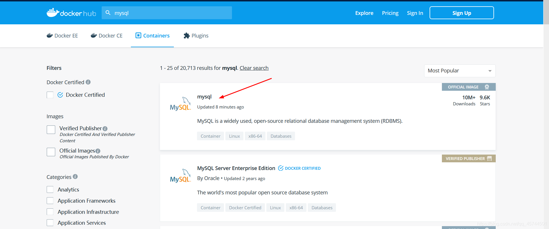The width and height of the screenshot is (549, 229).
Task: Toggle the Docker Certified filter checkbox
Action: [50, 95]
